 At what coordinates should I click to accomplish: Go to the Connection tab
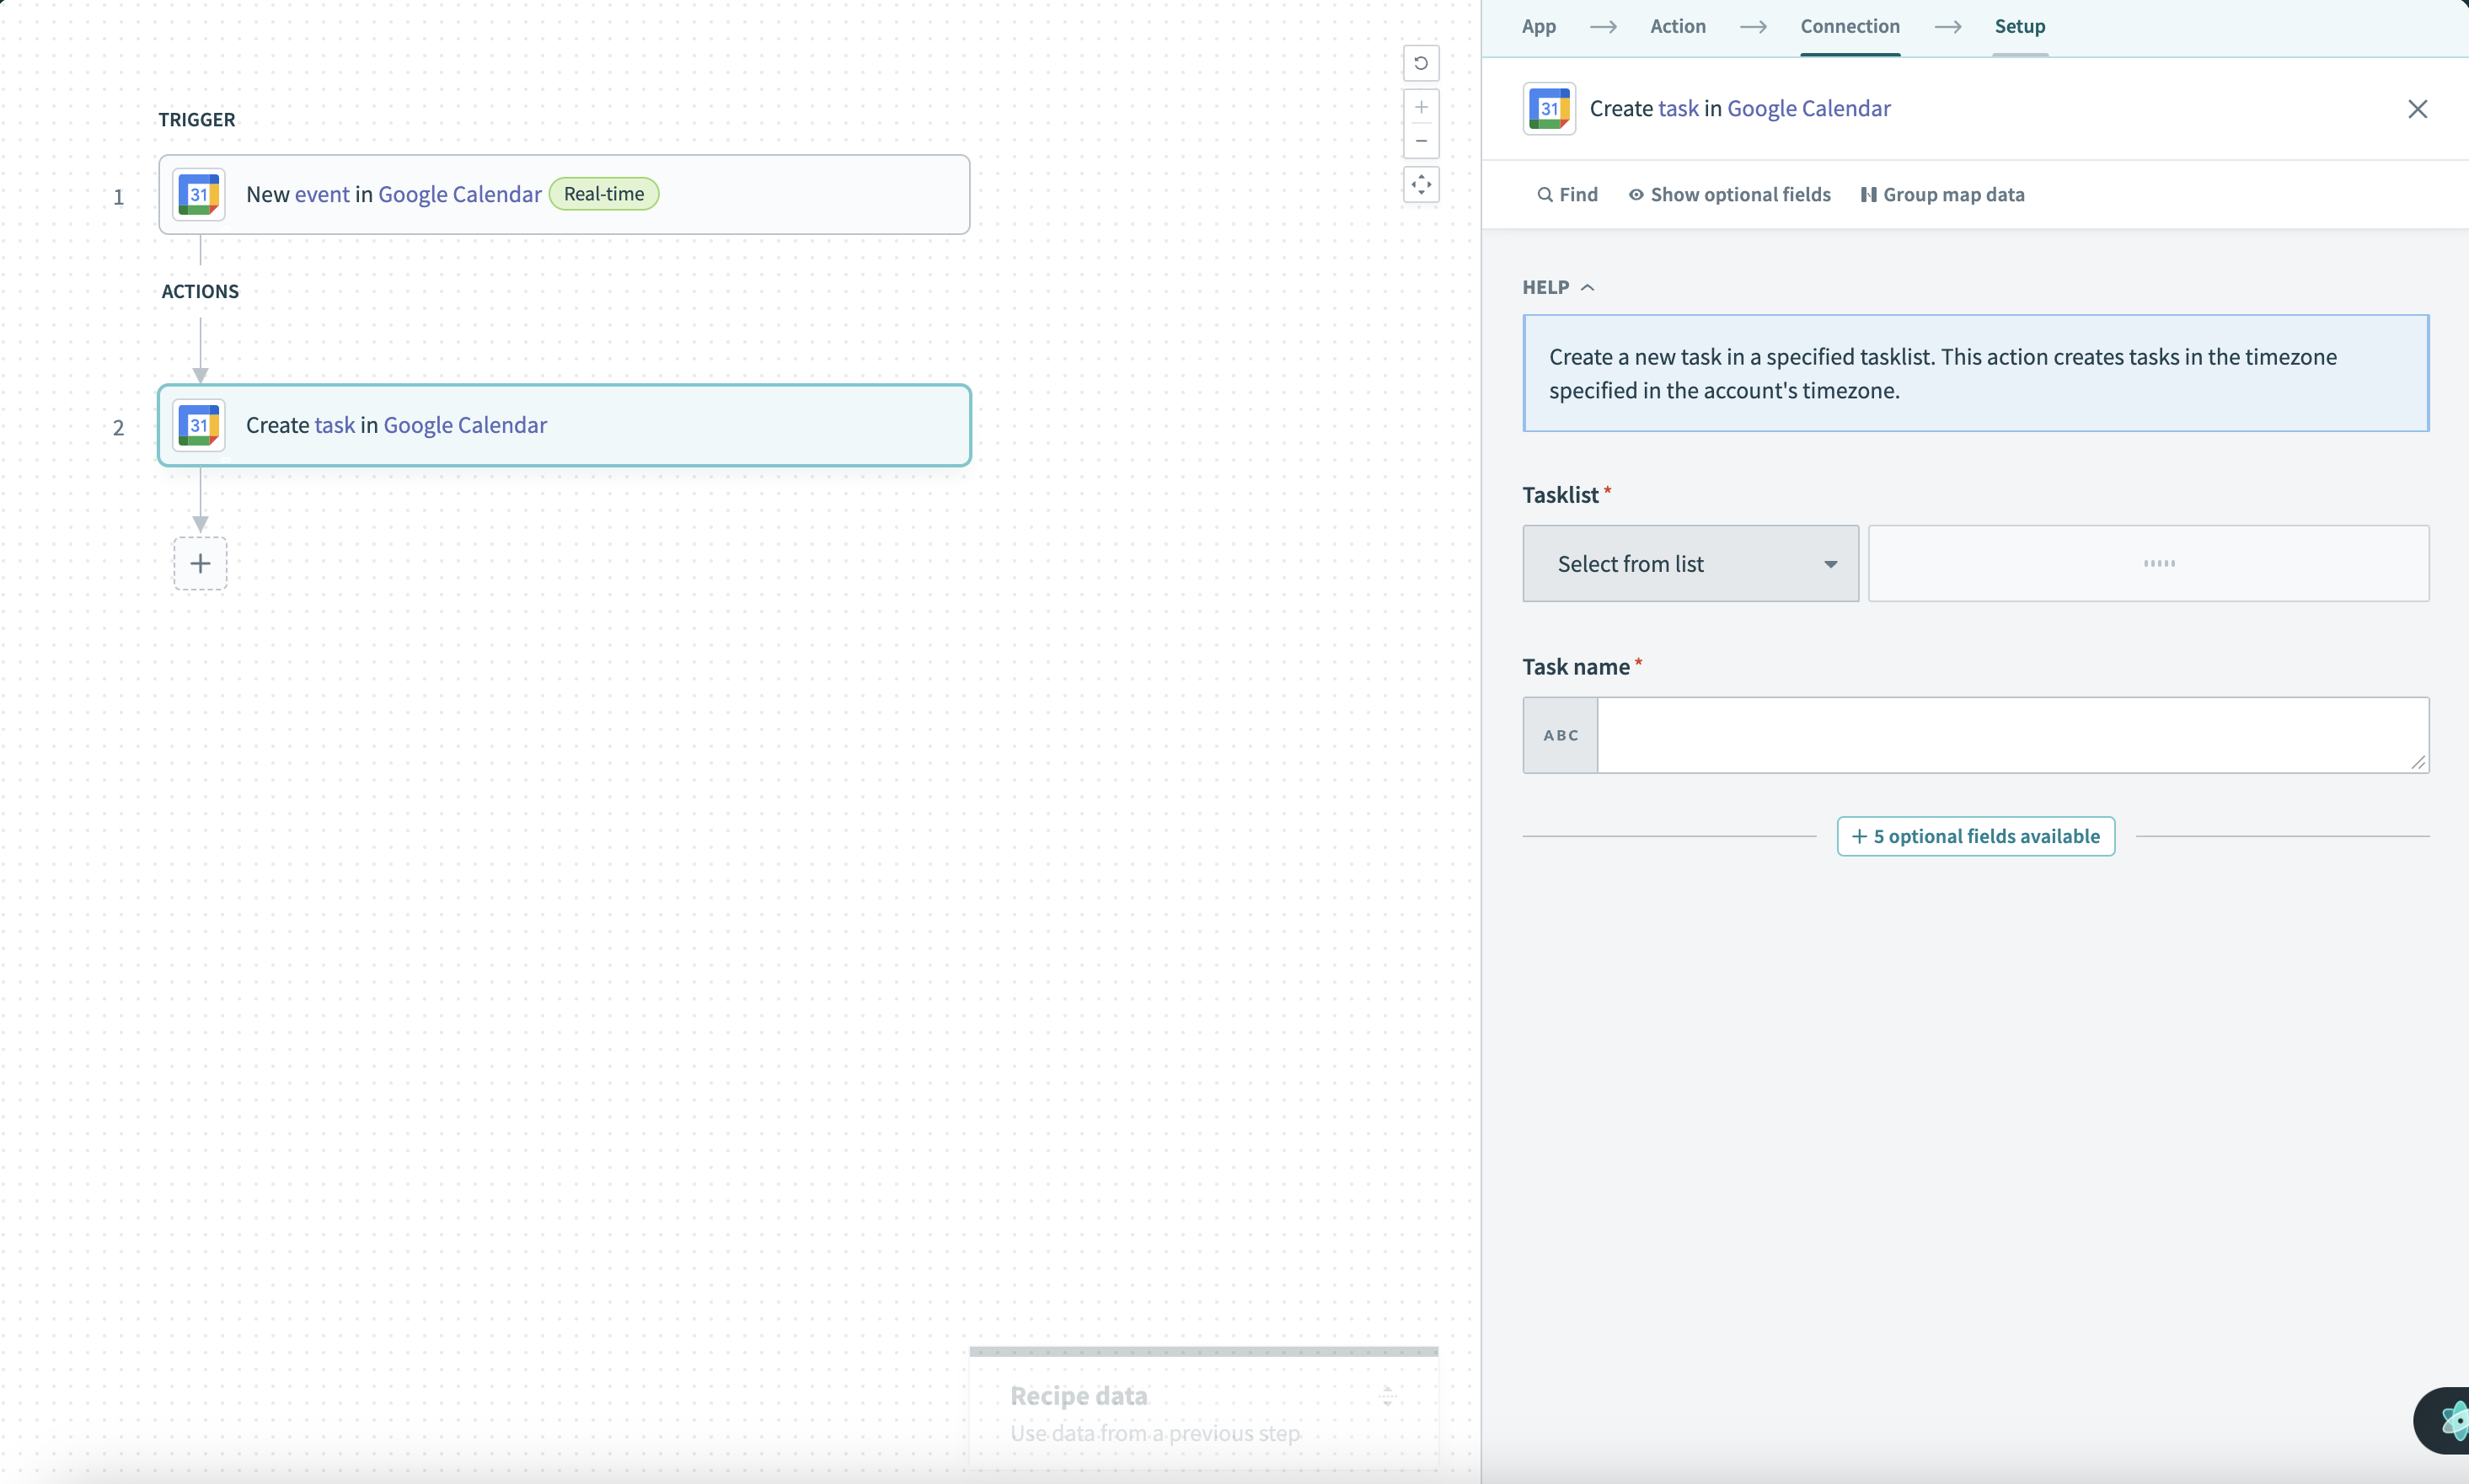pos(1850,27)
